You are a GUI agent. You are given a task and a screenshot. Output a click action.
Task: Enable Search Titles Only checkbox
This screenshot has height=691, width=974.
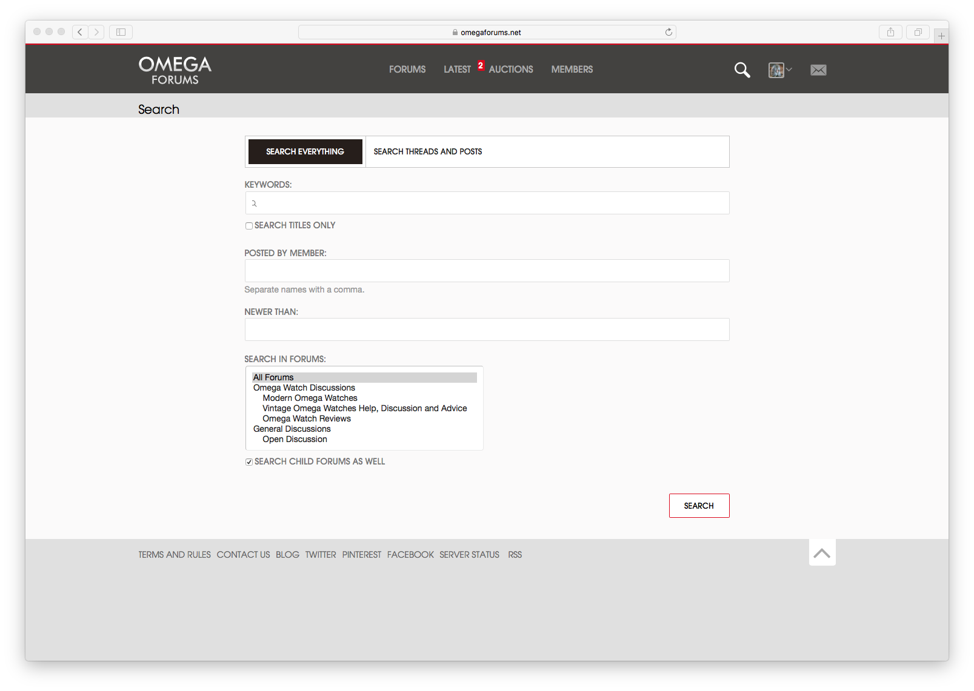(x=249, y=226)
